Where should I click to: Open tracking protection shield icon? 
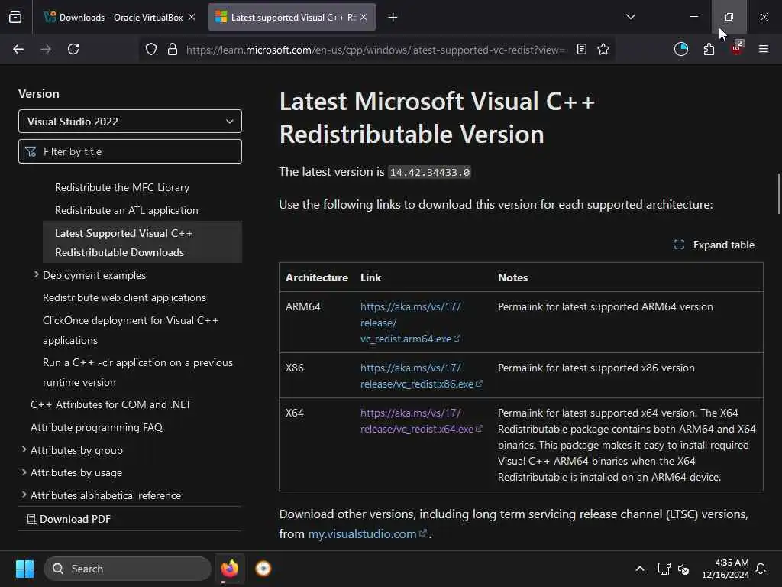coord(151,49)
